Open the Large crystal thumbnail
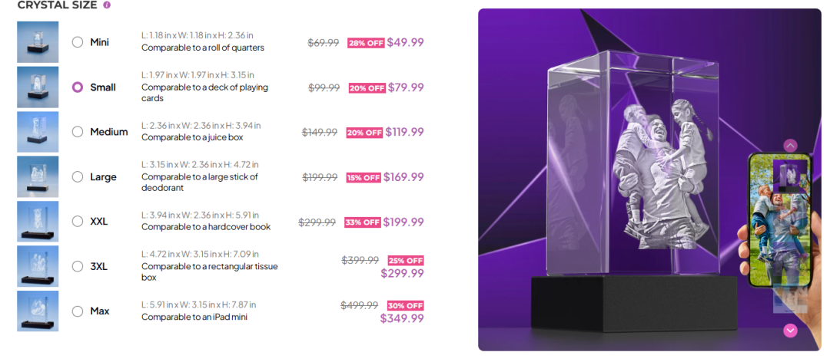Screen dimensions: 830x362 point(38,176)
